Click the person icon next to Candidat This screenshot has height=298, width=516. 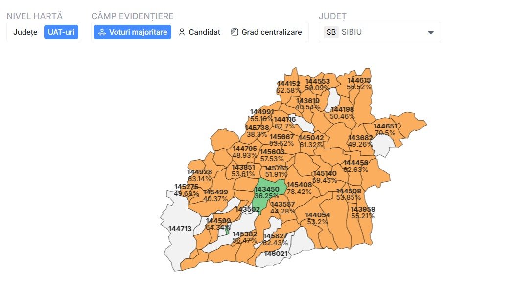182,32
